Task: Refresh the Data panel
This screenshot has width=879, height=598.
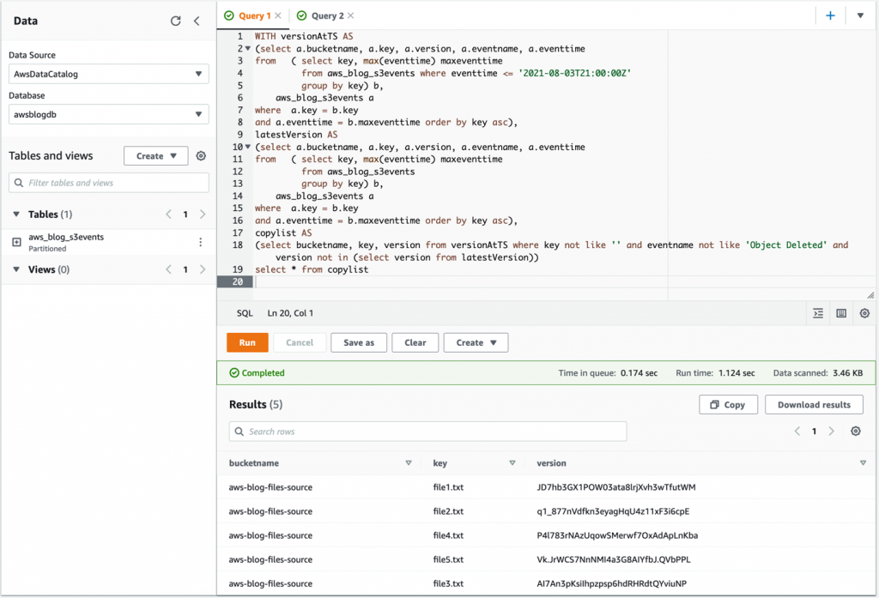Action: (175, 21)
